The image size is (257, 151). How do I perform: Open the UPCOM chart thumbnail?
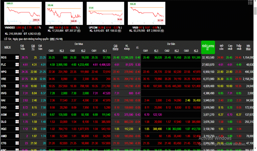coord(105,13)
